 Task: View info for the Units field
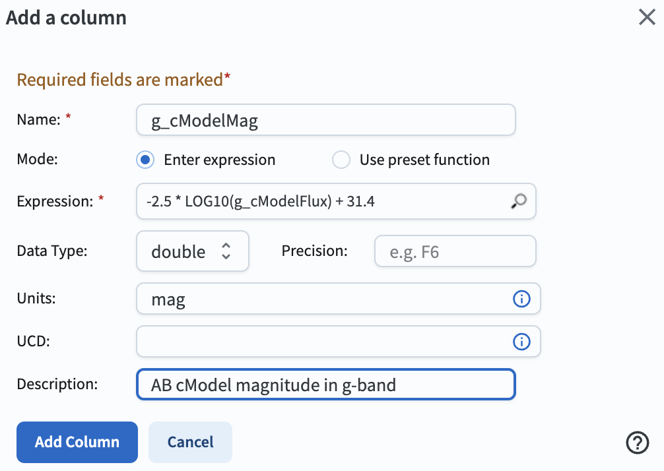[x=522, y=299]
